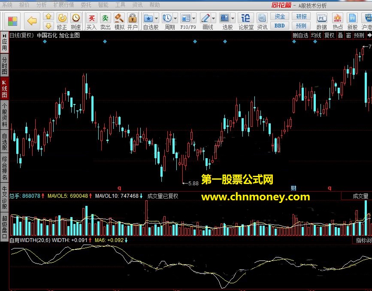
Task: Open the 智能 menu
Action: (x=103, y=5)
